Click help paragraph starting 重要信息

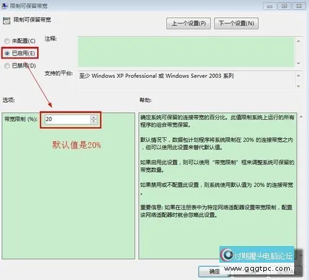click(x=216, y=211)
